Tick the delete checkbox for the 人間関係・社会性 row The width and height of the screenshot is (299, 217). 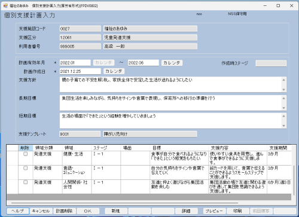[26, 182]
